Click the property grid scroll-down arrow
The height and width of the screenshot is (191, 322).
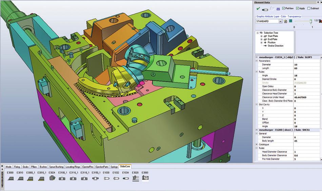[x=321, y=159]
